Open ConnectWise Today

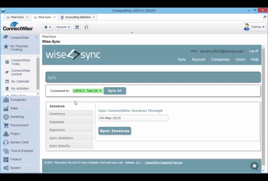click(21, 62)
